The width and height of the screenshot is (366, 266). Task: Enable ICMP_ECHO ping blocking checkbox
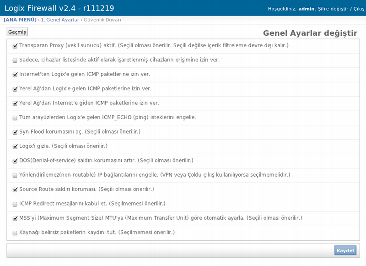(15, 118)
